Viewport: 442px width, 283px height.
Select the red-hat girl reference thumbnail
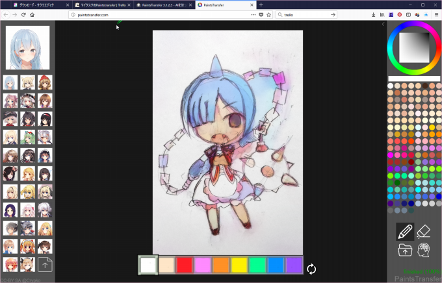click(45, 82)
